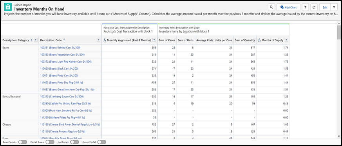This screenshot has height=146, width=342.
Task: Open the report search magnifier
Action: pos(271,7)
